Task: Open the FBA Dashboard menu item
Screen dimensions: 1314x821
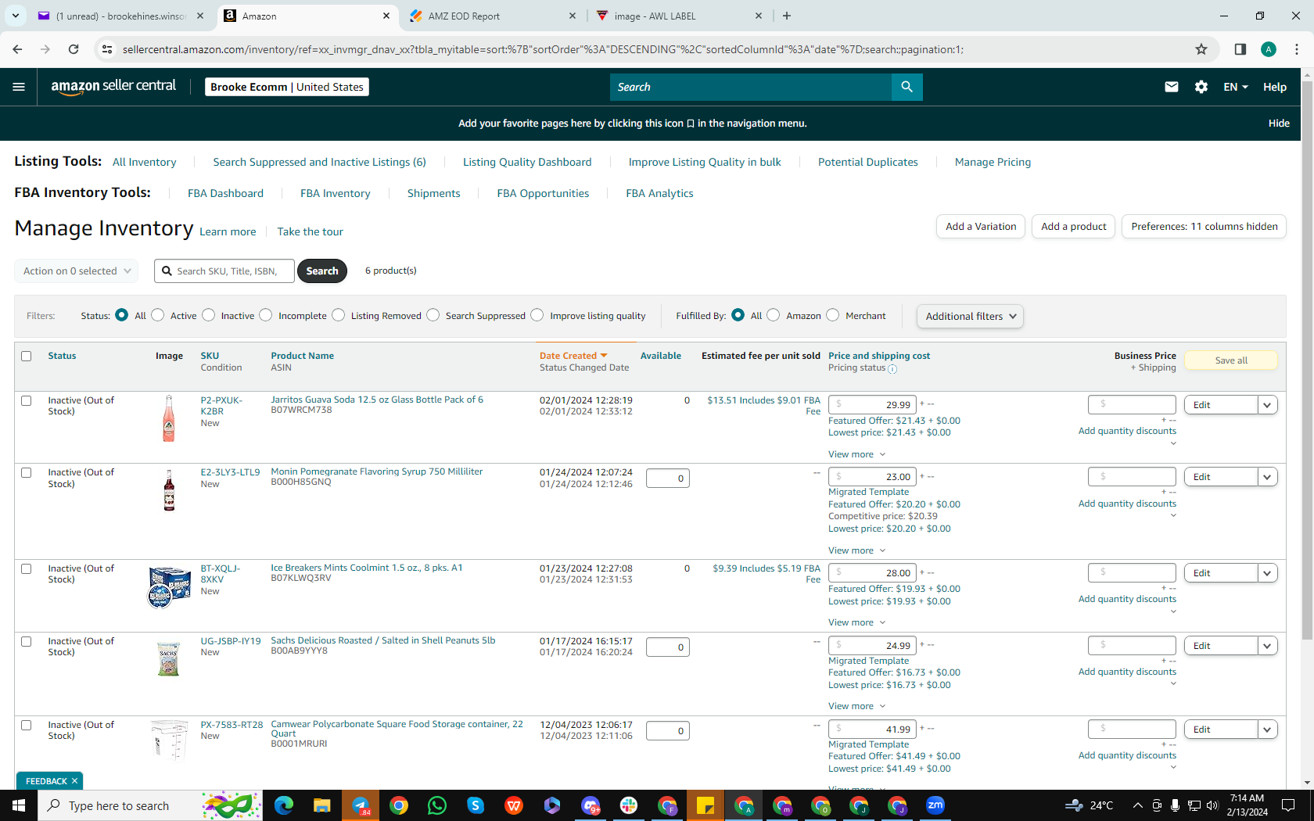Action: click(225, 193)
